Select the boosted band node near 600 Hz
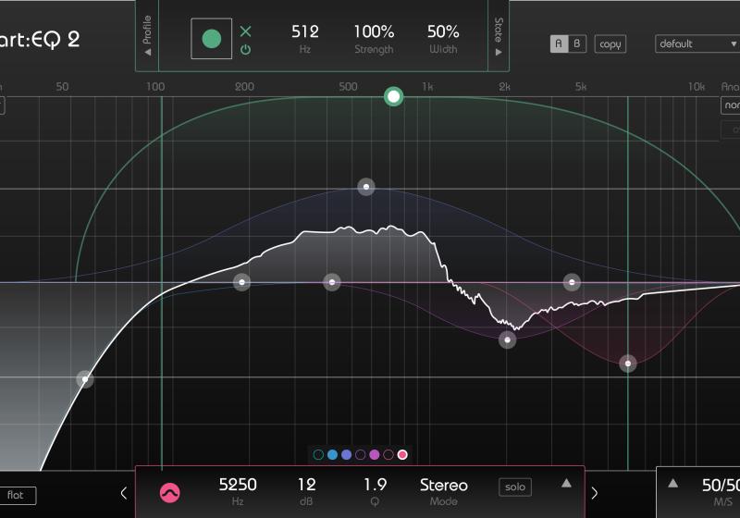The width and height of the screenshot is (740, 518). tap(366, 187)
